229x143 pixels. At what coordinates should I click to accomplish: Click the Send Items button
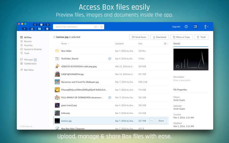tap(139, 37)
